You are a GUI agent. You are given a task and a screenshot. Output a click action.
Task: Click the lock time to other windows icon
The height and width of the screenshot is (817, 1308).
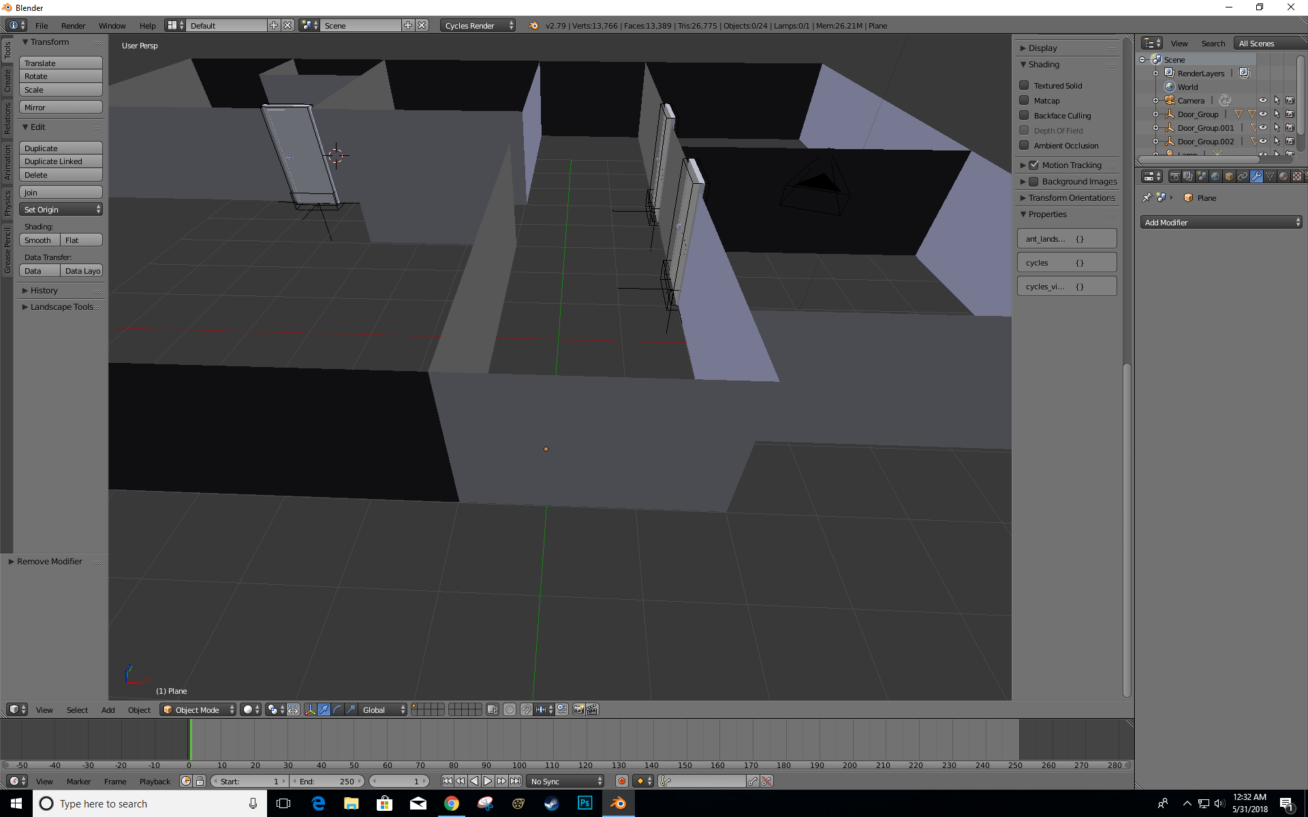point(200,781)
